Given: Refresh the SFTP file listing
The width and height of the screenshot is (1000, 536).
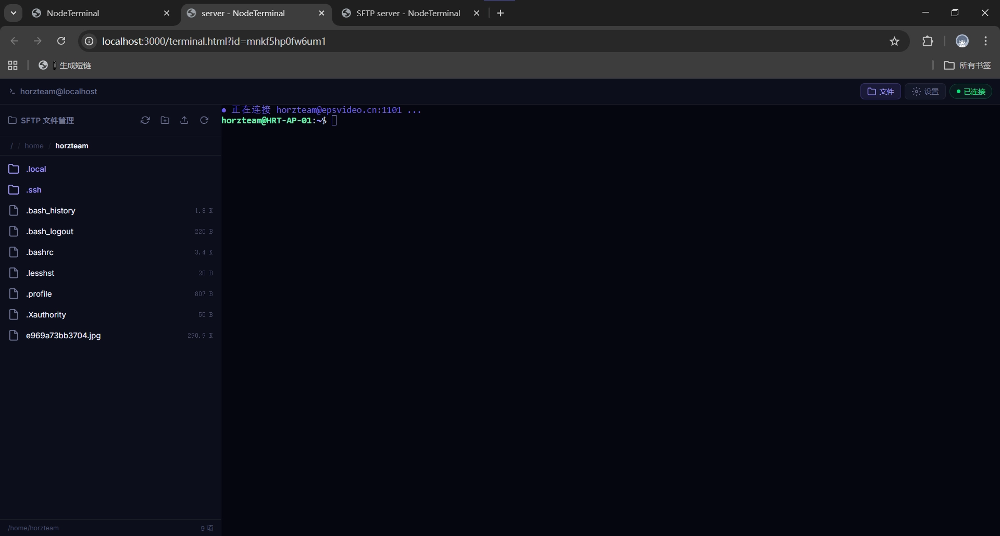Looking at the screenshot, I should [x=204, y=120].
